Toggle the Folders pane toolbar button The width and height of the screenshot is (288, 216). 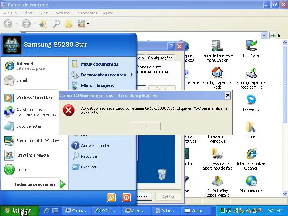(68, 24)
